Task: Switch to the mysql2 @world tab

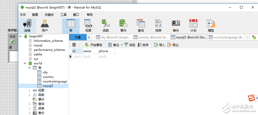Action: click(x=189, y=37)
